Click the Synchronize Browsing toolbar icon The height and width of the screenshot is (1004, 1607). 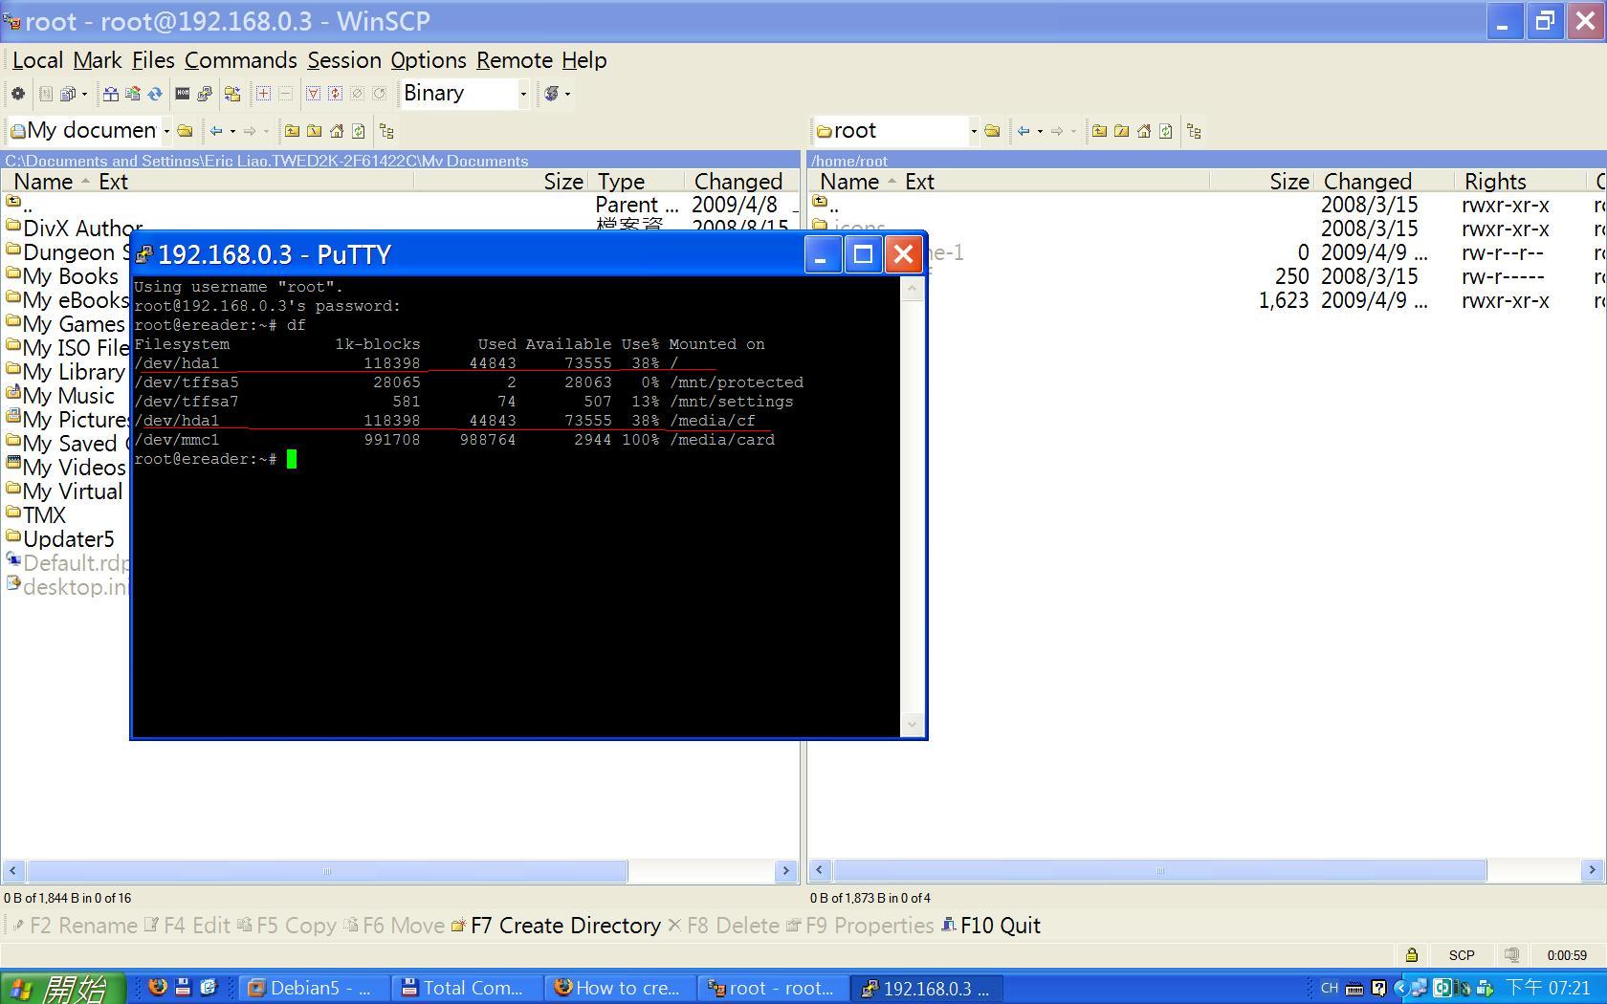pos(232,94)
